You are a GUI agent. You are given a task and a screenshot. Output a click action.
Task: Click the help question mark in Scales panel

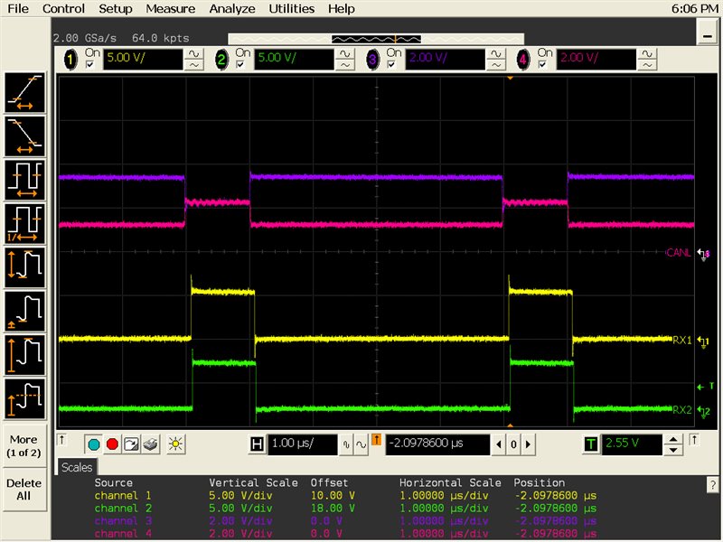(713, 484)
